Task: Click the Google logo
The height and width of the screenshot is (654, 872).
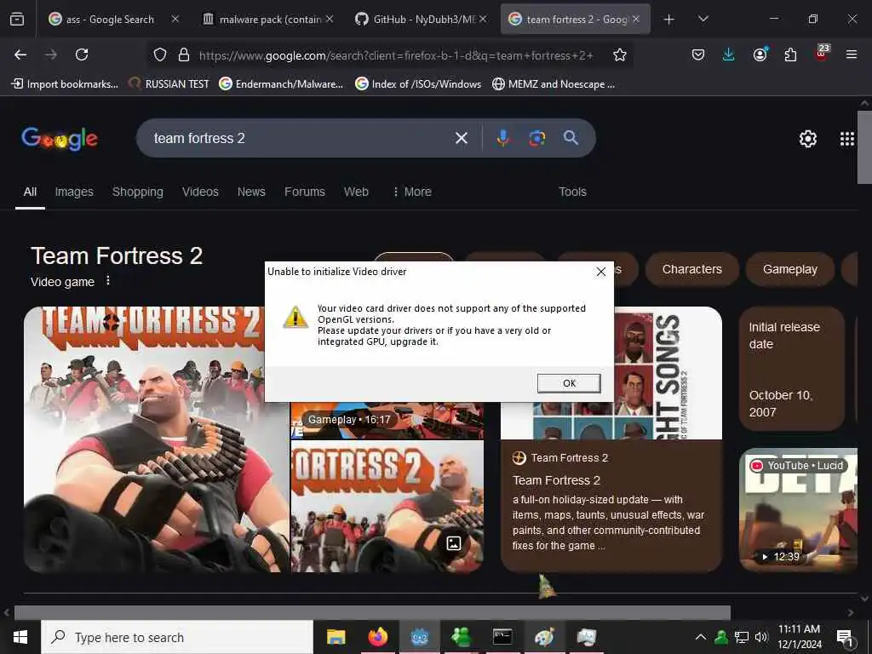Action: (x=60, y=139)
